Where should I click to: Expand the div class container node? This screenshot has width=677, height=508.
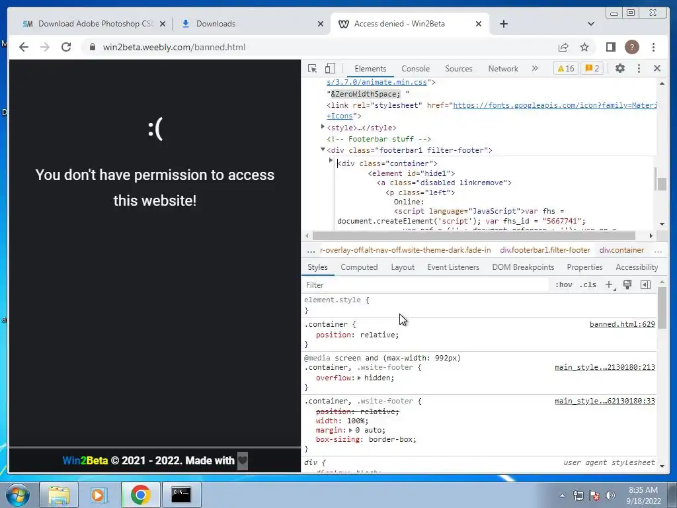[331, 160]
